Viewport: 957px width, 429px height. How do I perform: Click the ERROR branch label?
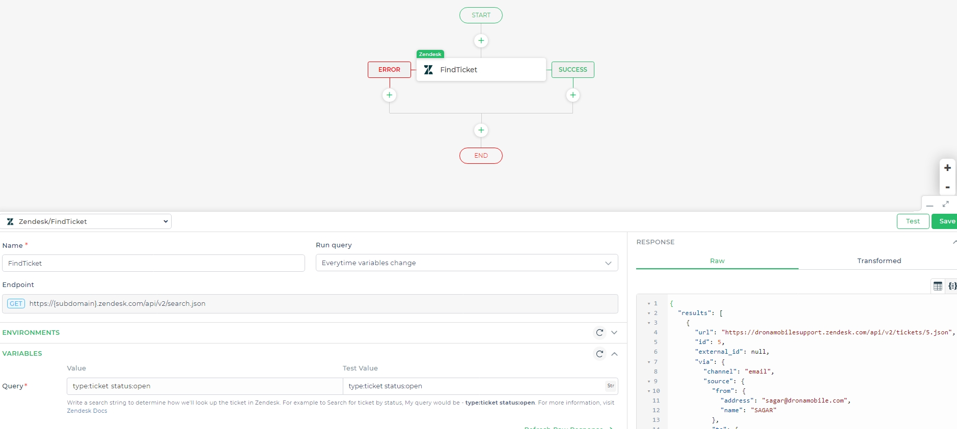pyautogui.click(x=389, y=70)
